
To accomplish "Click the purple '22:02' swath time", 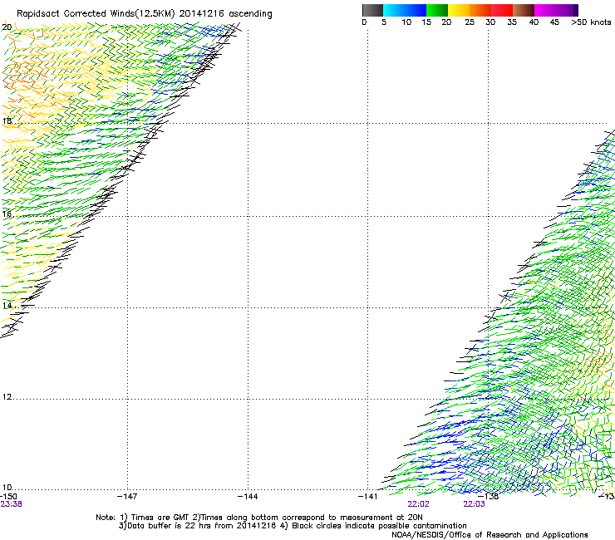I will click(x=419, y=504).
